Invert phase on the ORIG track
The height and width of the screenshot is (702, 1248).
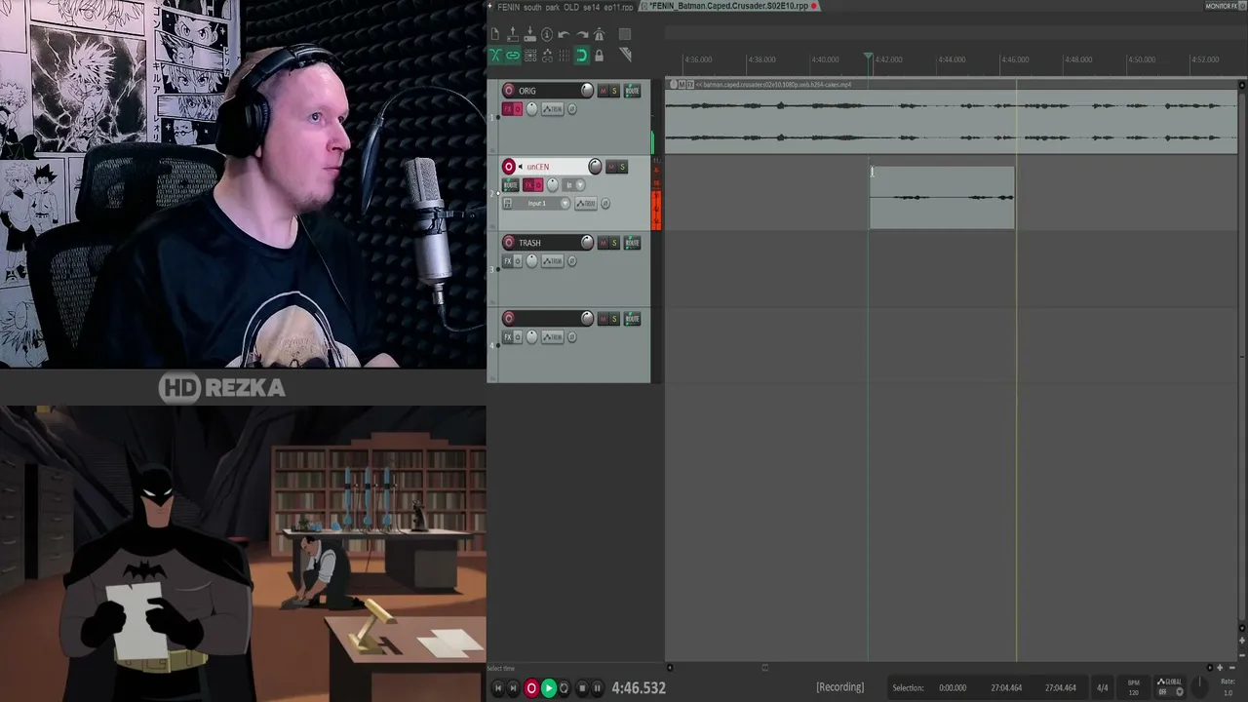[572, 109]
